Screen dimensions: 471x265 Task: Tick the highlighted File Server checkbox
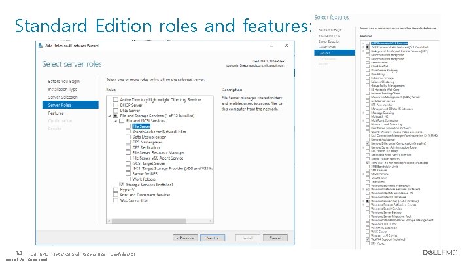[x=128, y=126]
